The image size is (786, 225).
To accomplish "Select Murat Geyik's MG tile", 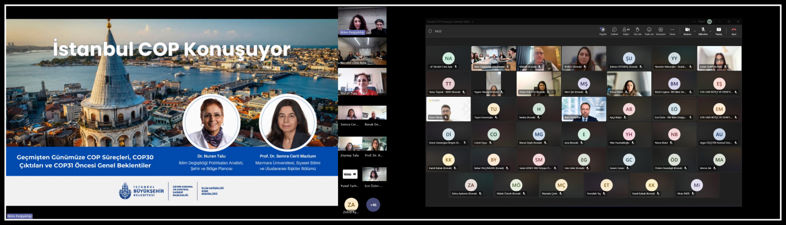I will (539, 134).
